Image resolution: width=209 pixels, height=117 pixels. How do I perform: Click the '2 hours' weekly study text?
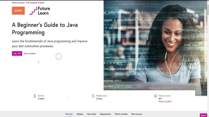pos(99,99)
